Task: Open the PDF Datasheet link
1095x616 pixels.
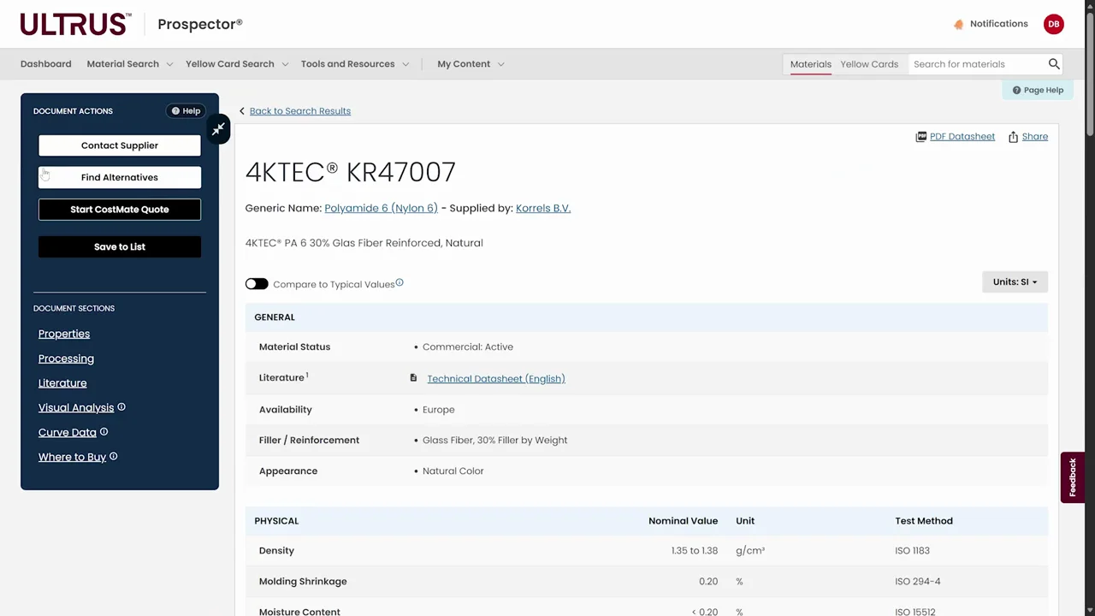Action: (962, 137)
